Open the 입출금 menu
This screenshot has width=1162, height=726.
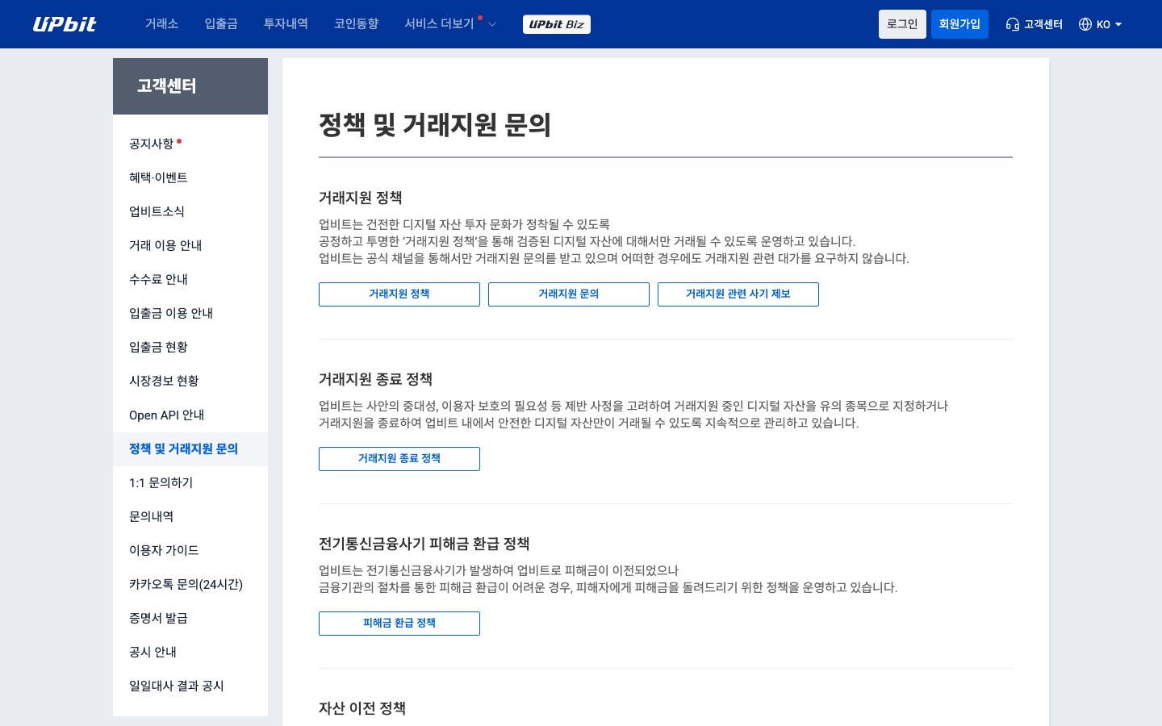pos(221,24)
